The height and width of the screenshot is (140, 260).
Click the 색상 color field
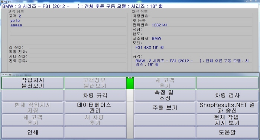click(x=201, y=29)
